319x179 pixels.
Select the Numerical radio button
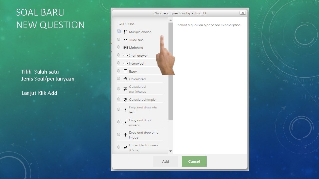119,63
